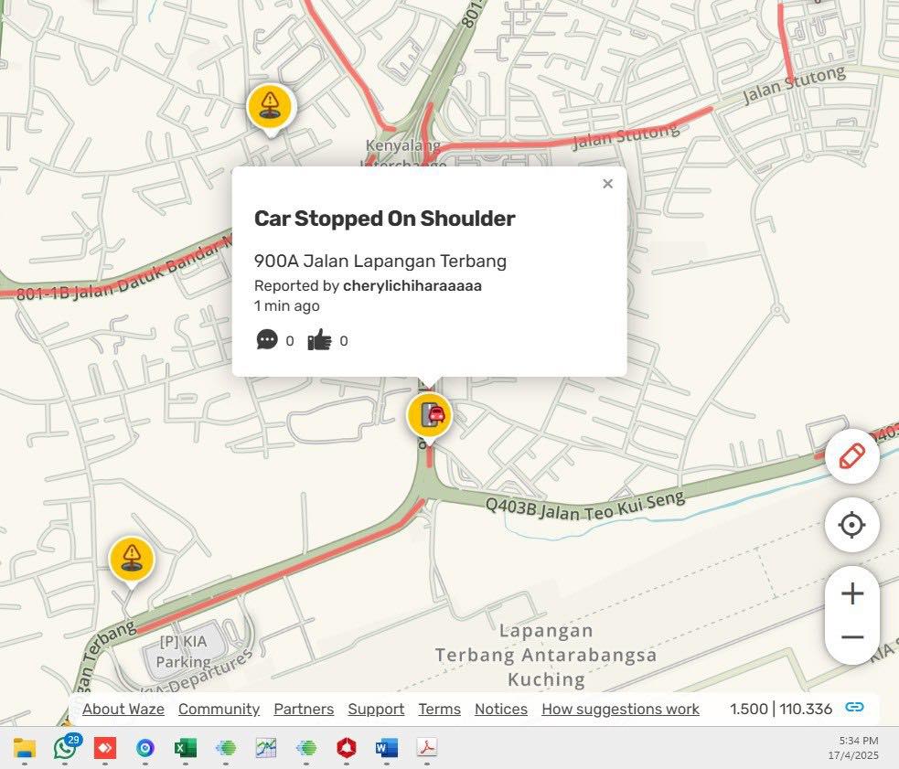Open the Partners link

[x=304, y=709]
